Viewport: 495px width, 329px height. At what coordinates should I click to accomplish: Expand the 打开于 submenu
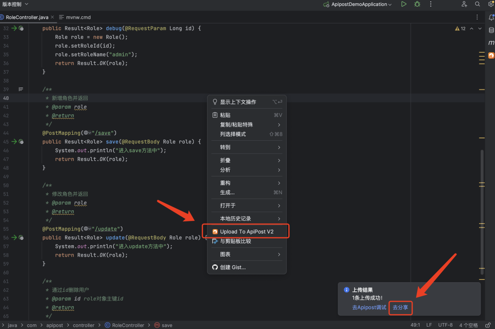point(247,206)
